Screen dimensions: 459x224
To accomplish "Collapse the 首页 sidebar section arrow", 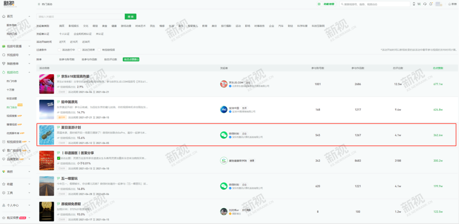I will coord(29,17).
